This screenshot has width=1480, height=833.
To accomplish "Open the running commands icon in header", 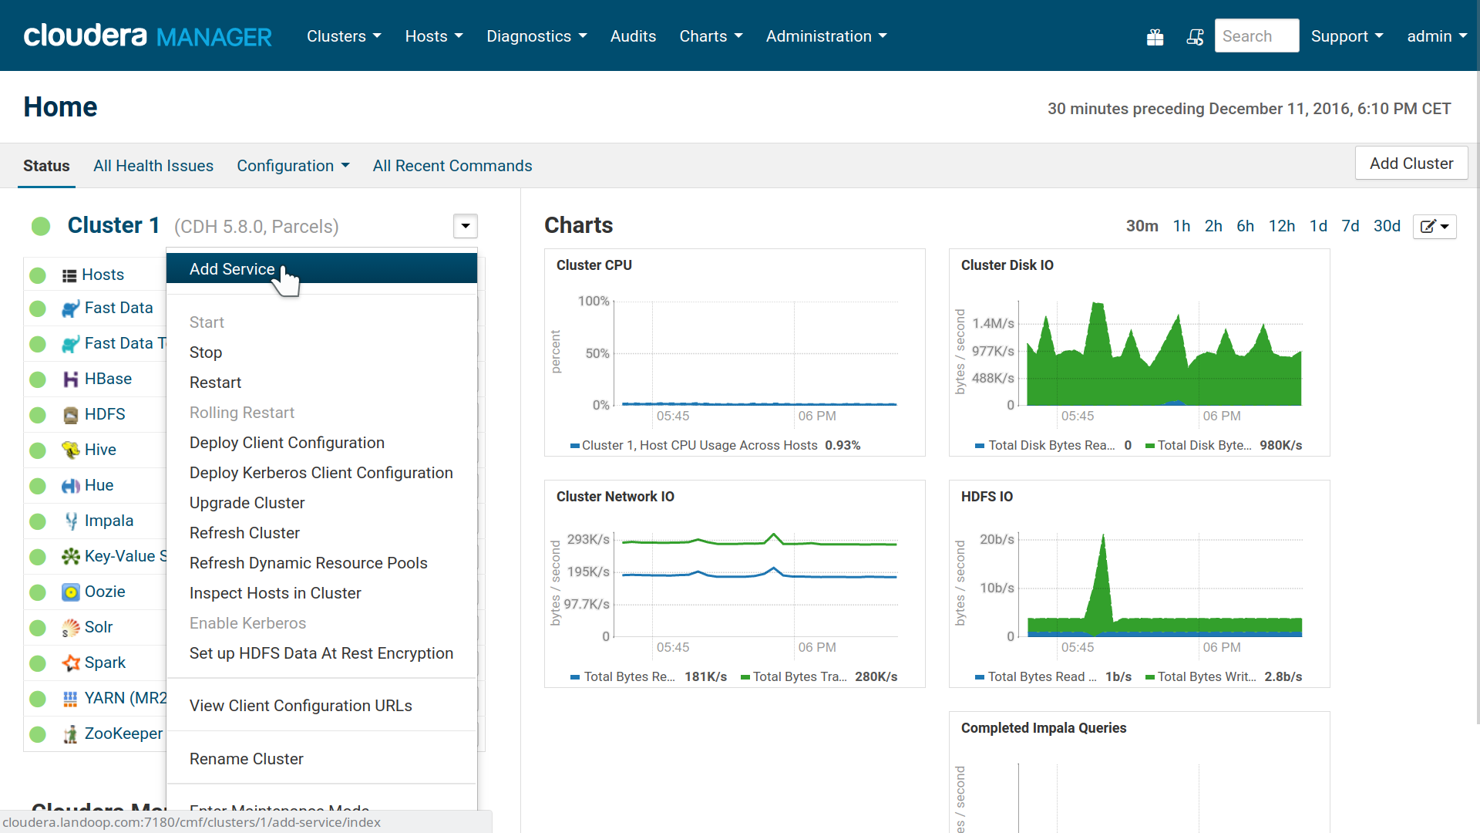I will (x=1195, y=36).
